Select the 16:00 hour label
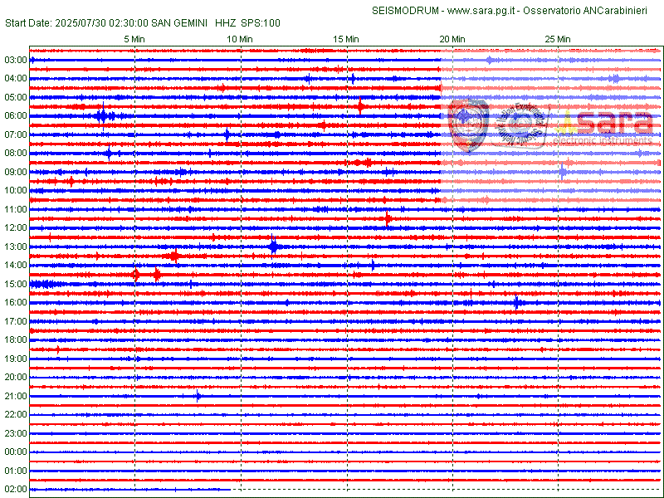This screenshot has height=498, width=664. (x=16, y=302)
